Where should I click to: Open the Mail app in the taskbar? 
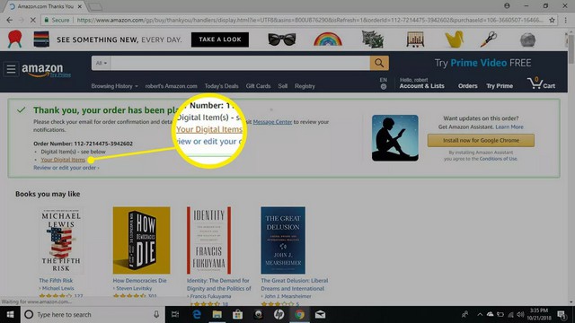320,315
